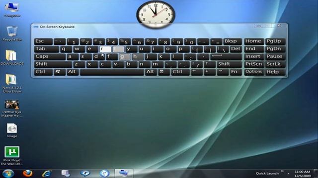Toggle the right Ctrl key
The height and width of the screenshot is (178, 318).
click(180, 72)
